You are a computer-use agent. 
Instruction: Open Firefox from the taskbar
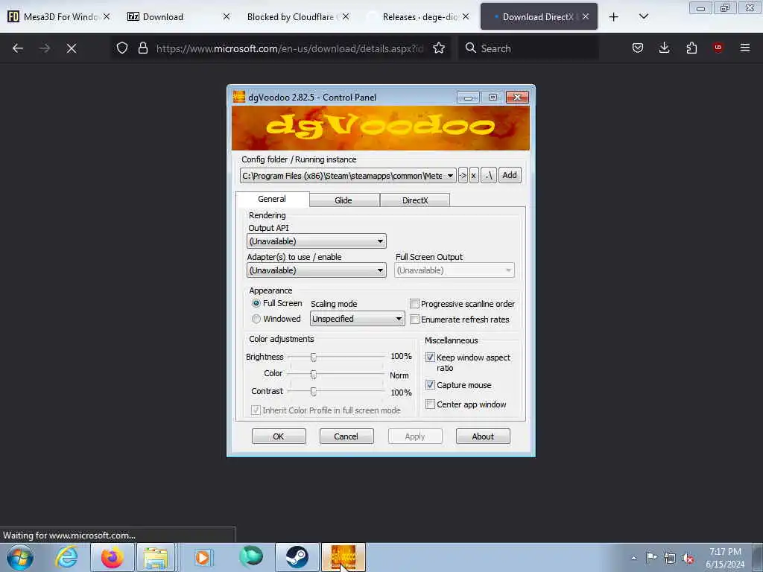click(x=112, y=557)
